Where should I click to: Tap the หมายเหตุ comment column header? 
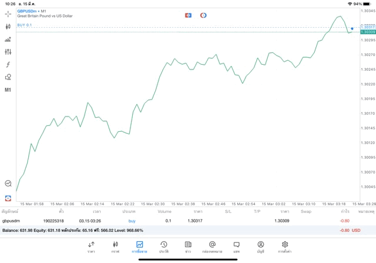pyautogui.click(x=366, y=212)
